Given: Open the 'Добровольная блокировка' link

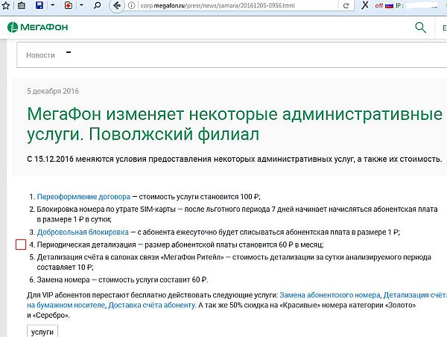Looking at the screenshot, I should [x=84, y=231].
